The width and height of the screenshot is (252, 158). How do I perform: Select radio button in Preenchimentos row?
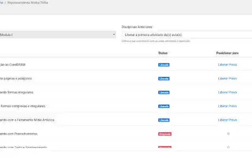pos(228,134)
